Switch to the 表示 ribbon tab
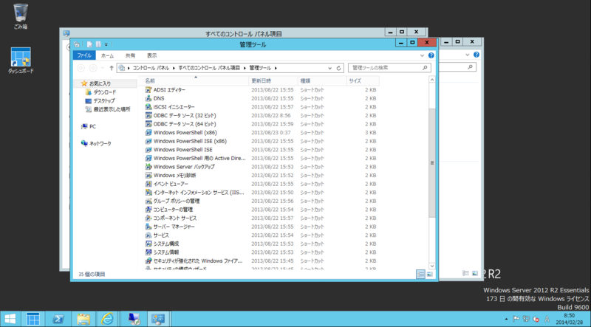 (152, 55)
